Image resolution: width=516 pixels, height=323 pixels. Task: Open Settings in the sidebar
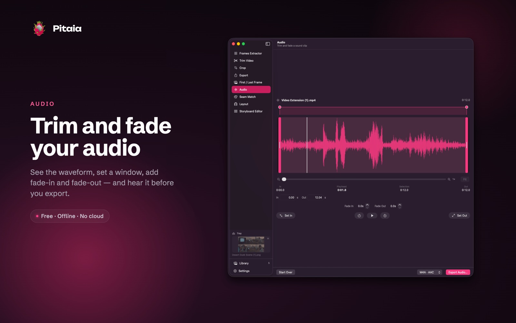click(251, 271)
